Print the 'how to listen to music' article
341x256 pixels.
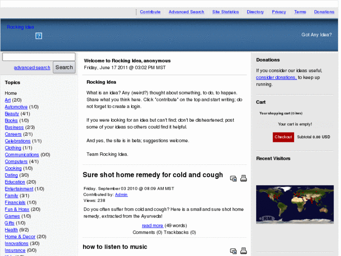click(243, 251)
